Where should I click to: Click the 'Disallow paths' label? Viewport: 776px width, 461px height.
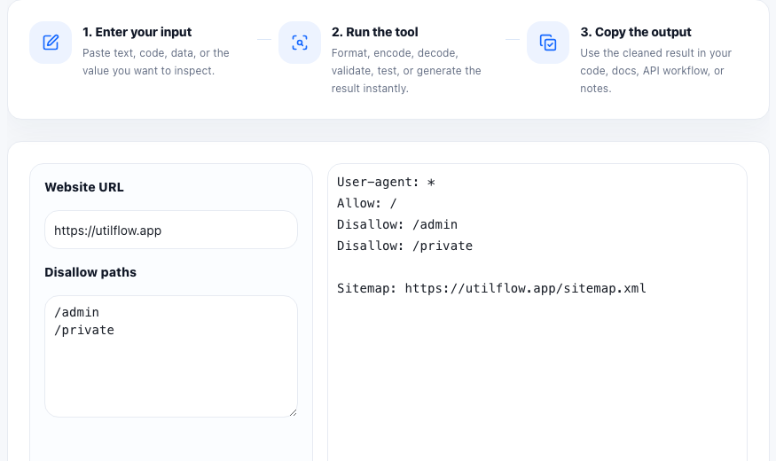click(90, 272)
